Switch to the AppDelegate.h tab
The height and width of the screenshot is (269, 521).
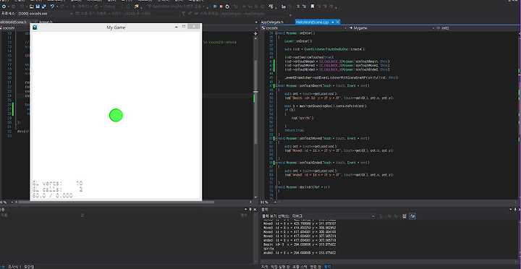(272, 22)
